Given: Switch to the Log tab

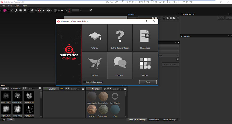Looking at the screenshot, I should coord(3,120).
